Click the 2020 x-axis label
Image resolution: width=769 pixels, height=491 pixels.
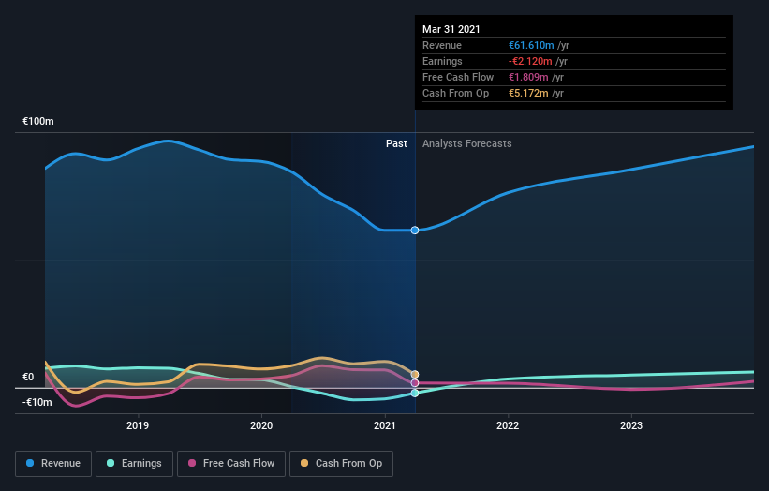coord(261,425)
